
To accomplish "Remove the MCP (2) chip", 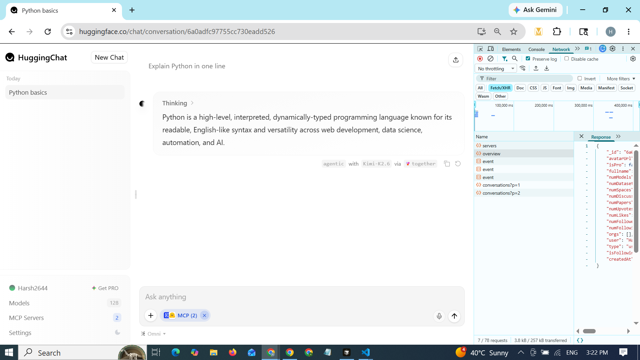I will tap(204, 315).
